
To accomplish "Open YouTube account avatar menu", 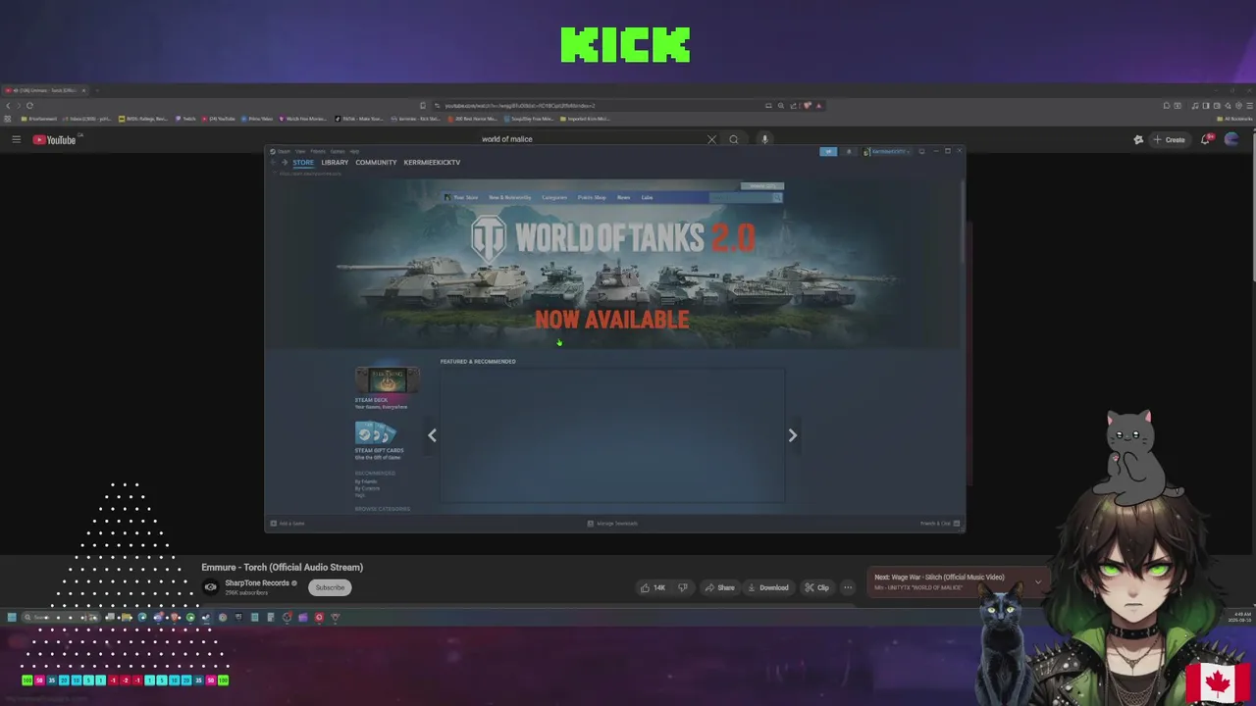I will click(x=1231, y=139).
